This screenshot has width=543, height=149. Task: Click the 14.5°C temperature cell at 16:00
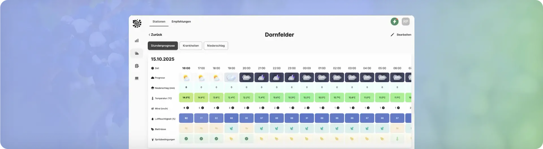[x=186, y=97]
